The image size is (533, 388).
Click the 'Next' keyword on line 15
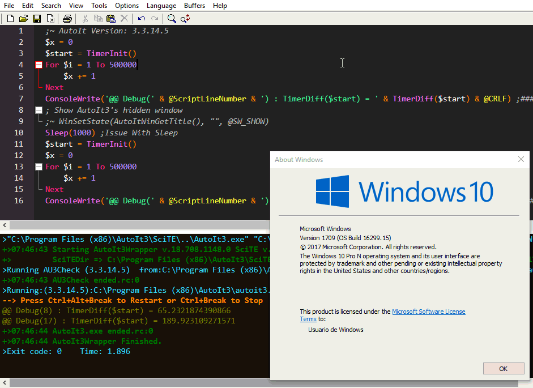54,189
